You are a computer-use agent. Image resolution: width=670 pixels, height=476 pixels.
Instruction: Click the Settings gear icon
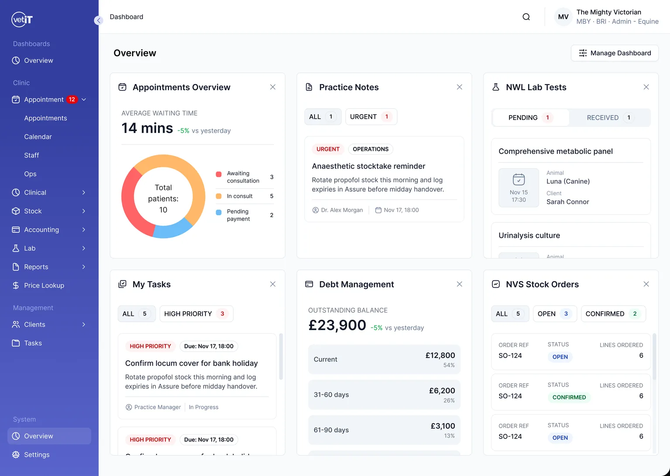tap(16, 455)
